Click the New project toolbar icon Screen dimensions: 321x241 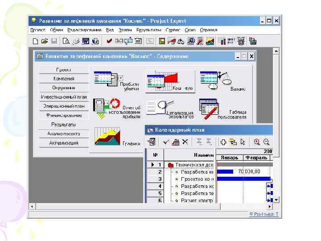(x=35, y=41)
